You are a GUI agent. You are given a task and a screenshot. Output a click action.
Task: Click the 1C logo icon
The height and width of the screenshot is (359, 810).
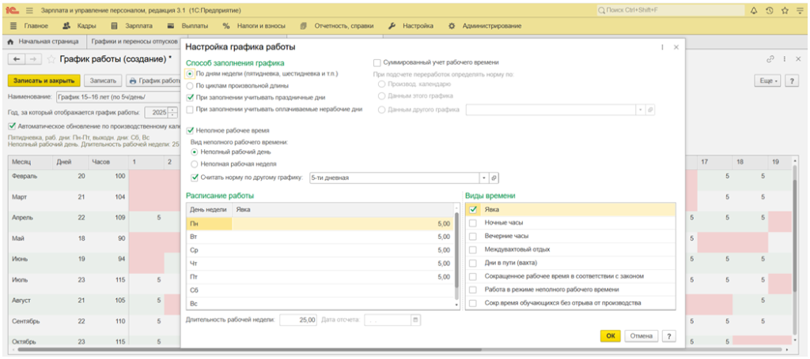click(x=12, y=10)
